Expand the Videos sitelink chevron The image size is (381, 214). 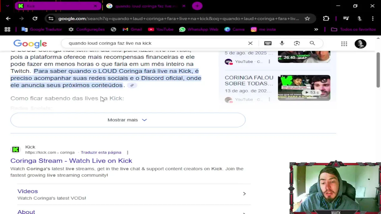[244, 194]
